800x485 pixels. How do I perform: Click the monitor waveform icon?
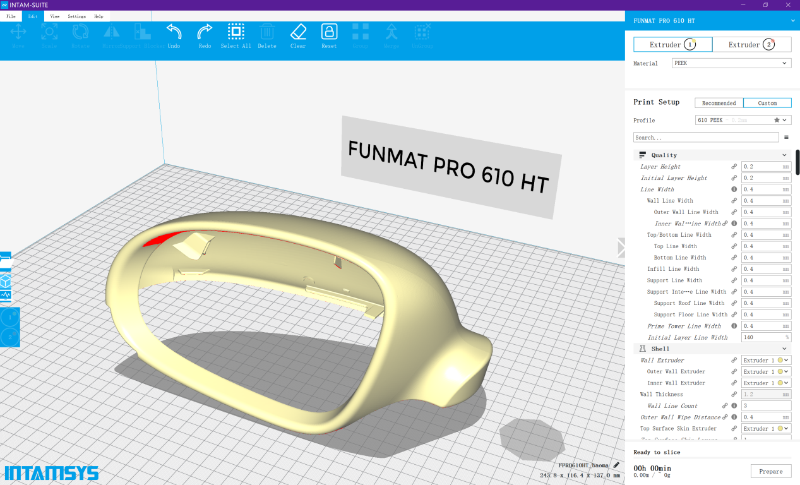(6, 295)
